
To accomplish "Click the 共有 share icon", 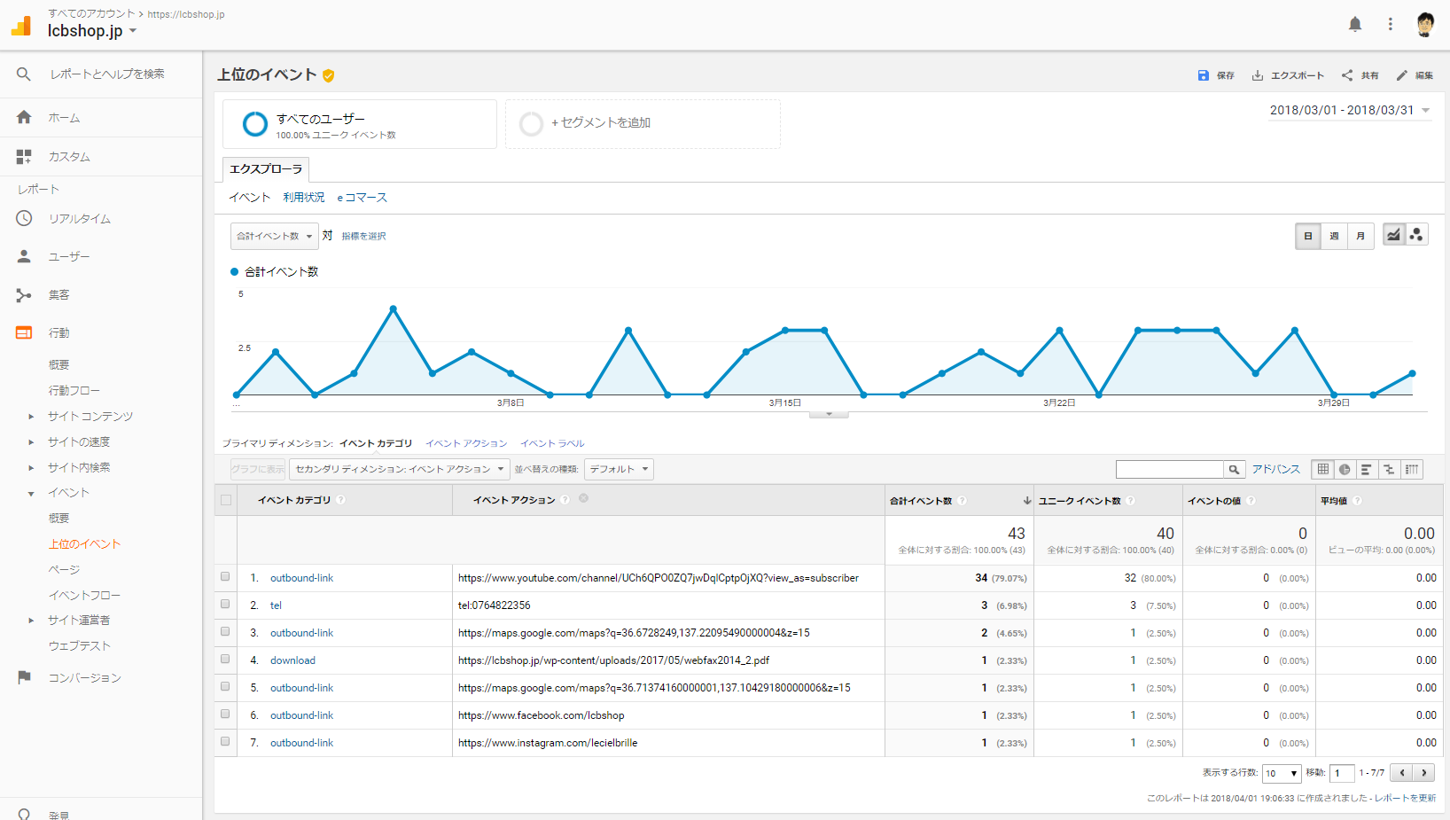I will click(1347, 75).
